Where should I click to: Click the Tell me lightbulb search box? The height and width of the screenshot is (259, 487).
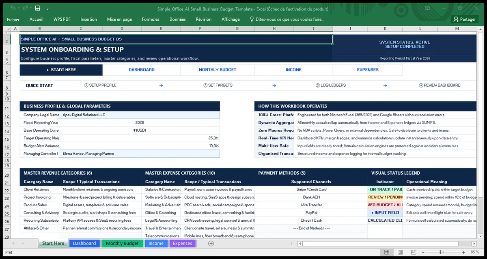pyautogui.click(x=287, y=19)
